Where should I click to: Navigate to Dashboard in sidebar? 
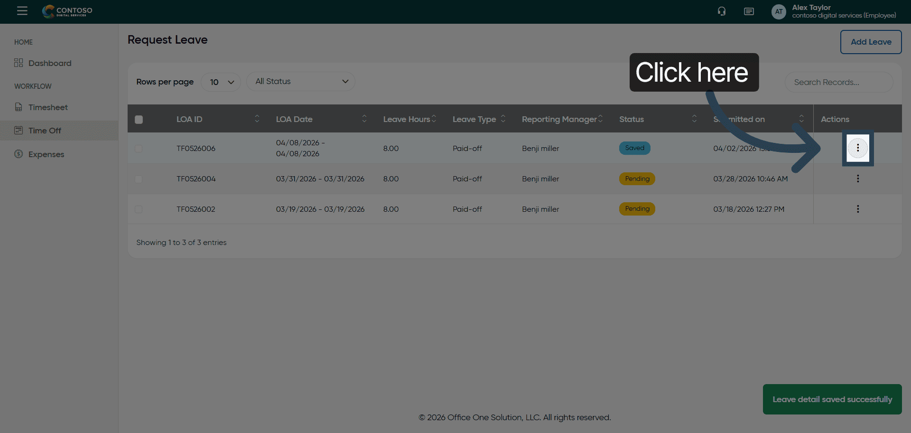coord(50,63)
